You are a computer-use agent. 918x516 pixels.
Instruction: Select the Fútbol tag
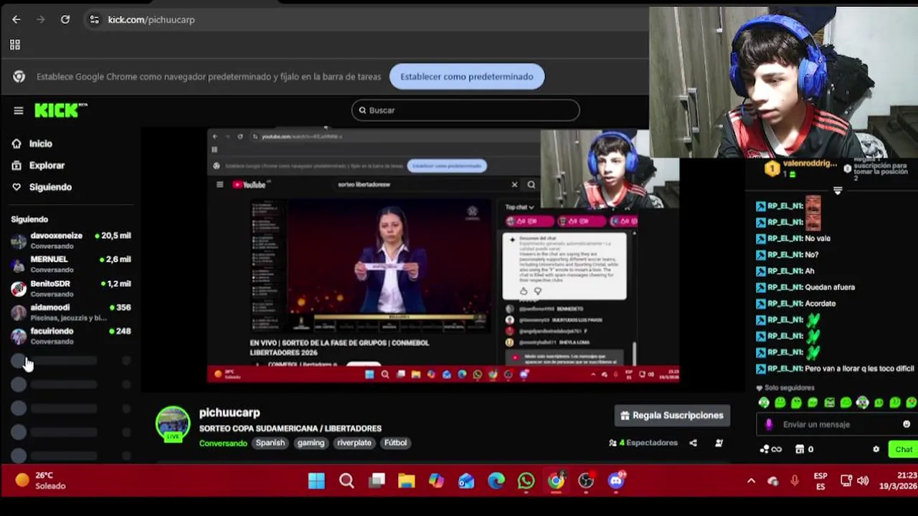[x=395, y=443]
